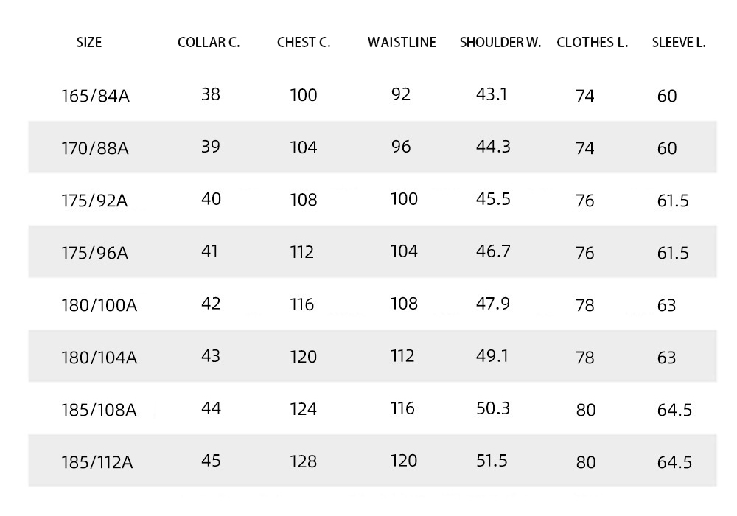Select size 165/84A row label
This screenshot has height=516, width=737.
click(95, 96)
